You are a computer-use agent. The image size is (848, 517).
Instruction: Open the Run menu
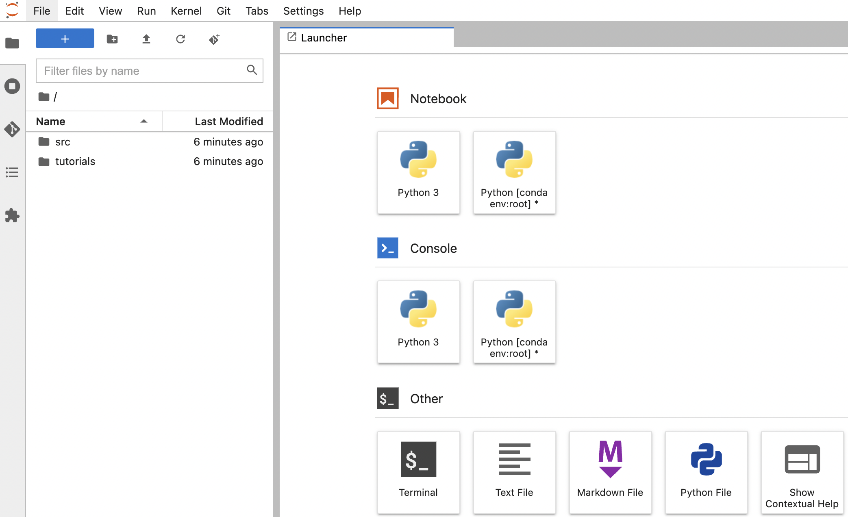point(146,11)
